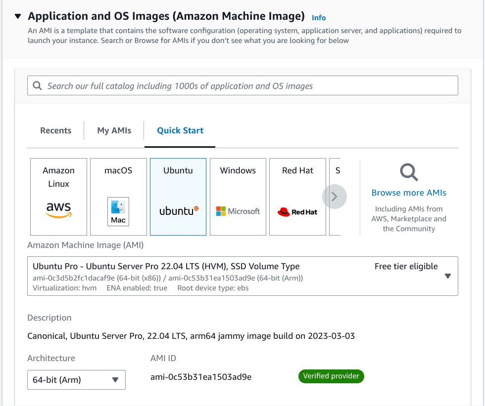Open the Ubuntu Pro AMI selection dropdown
Image resolution: width=485 pixels, height=406 pixels.
coord(242,276)
